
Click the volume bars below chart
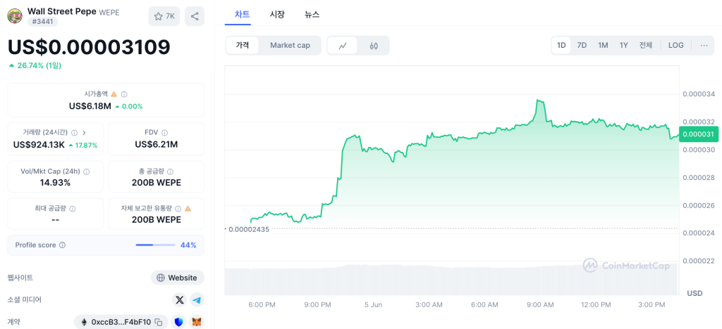click(x=451, y=280)
